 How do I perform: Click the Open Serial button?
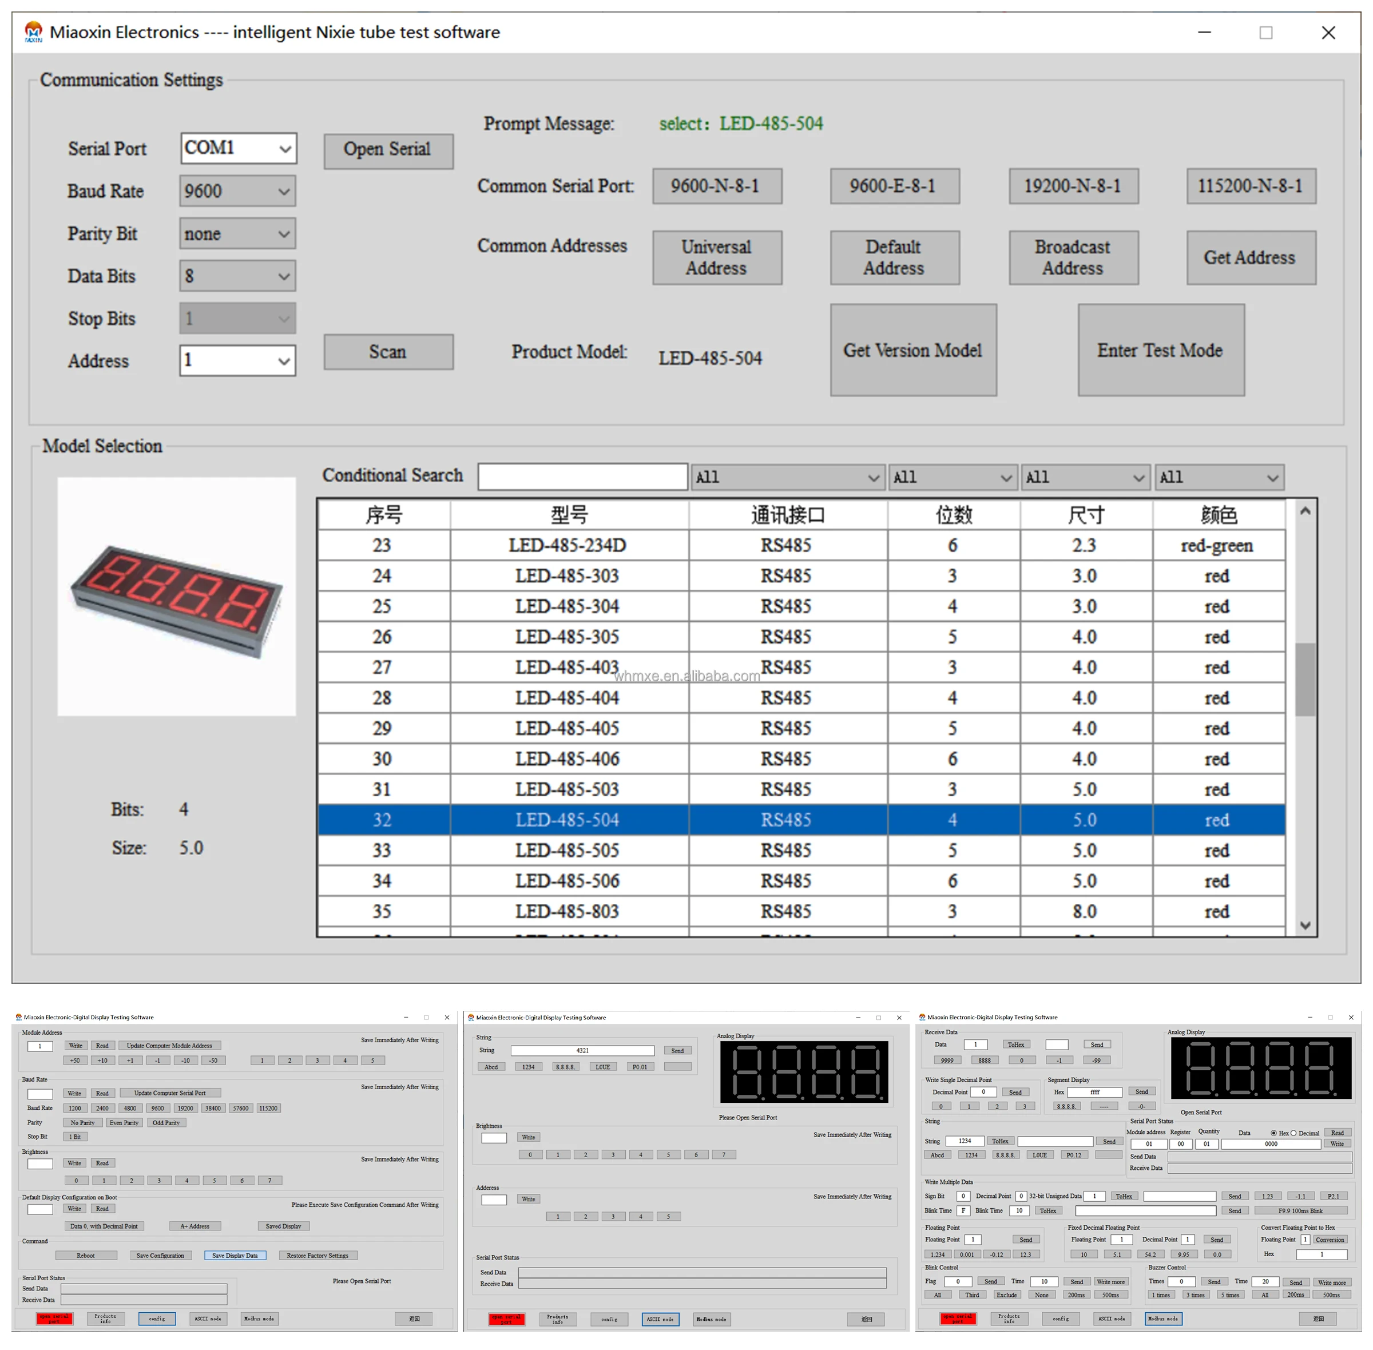coord(388,150)
